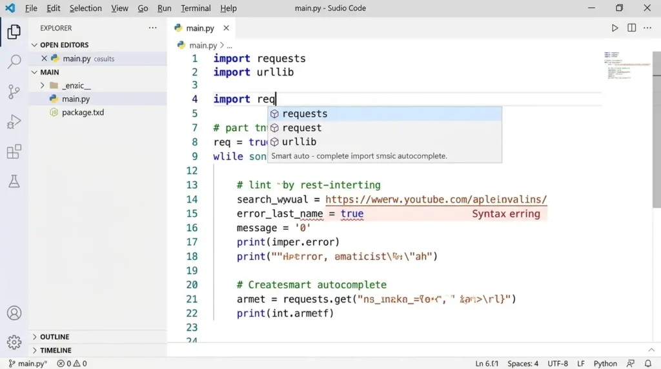661x369 pixels.
Task: Switch to the main.py editor tab
Action: pos(200,28)
